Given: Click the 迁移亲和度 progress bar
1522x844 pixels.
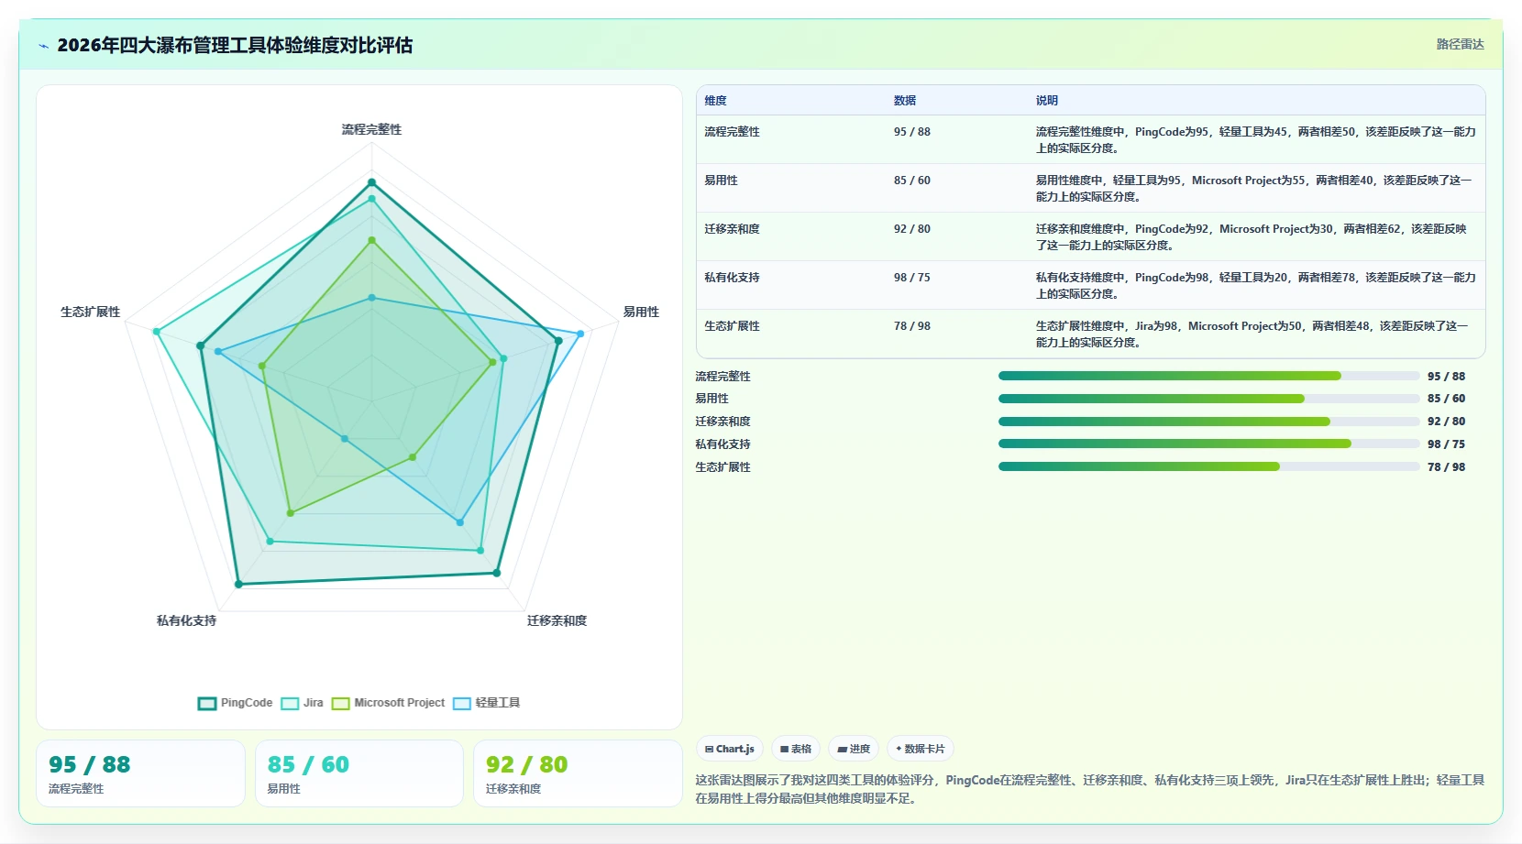Looking at the screenshot, I should (1208, 422).
